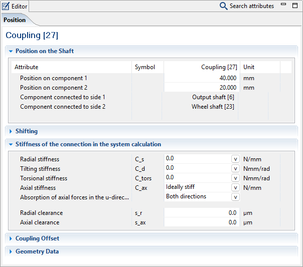The height and width of the screenshot is (267, 303).
Task: Click the Position on component 1 value field
Action: click(202, 78)
